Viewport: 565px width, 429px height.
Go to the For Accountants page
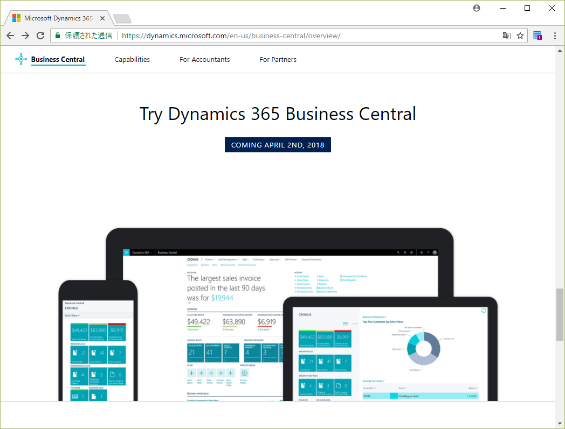click(x=205, y=59)
